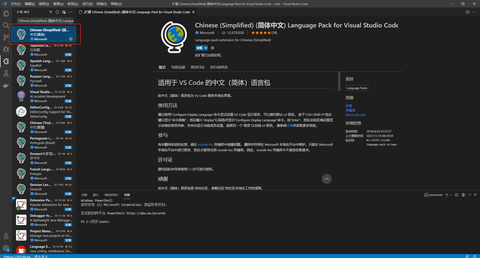Screen dimensions: 480x258
Task: Kill the terminal with trash icon
Action: (x=463, y=195)
